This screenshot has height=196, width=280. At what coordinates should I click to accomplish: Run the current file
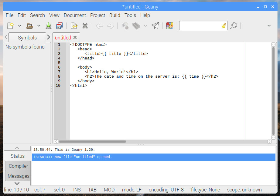pyautogui.click(x=155, y=26)
